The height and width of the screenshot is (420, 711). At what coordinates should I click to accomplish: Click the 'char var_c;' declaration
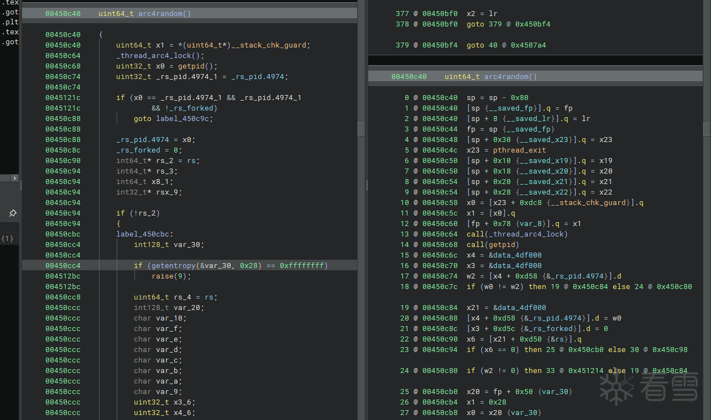point(158,360)
